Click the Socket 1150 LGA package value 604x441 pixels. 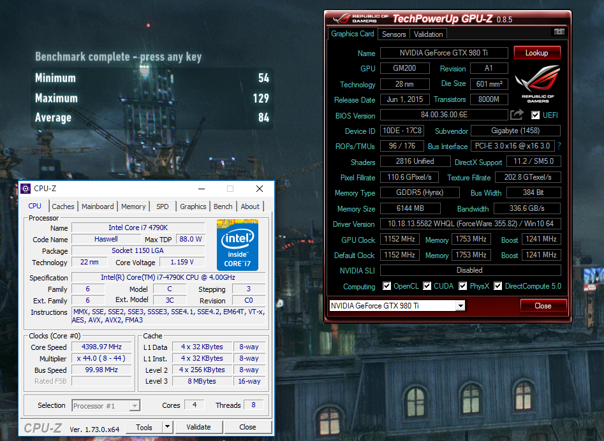(138, 250)
